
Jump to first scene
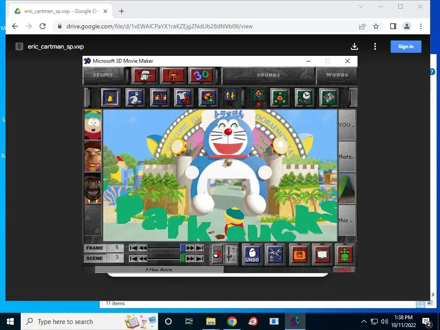[133, 258]
